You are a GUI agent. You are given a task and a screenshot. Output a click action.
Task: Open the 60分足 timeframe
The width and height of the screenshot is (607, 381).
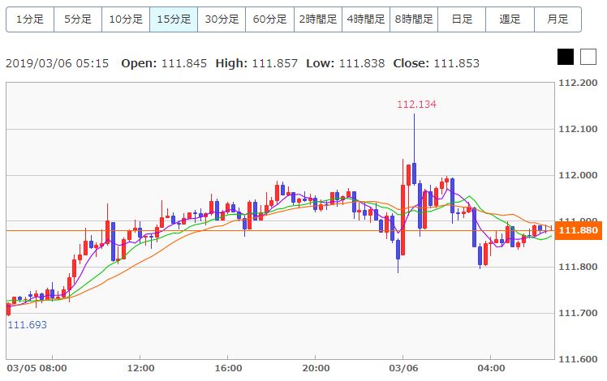[x=269, y=19]
